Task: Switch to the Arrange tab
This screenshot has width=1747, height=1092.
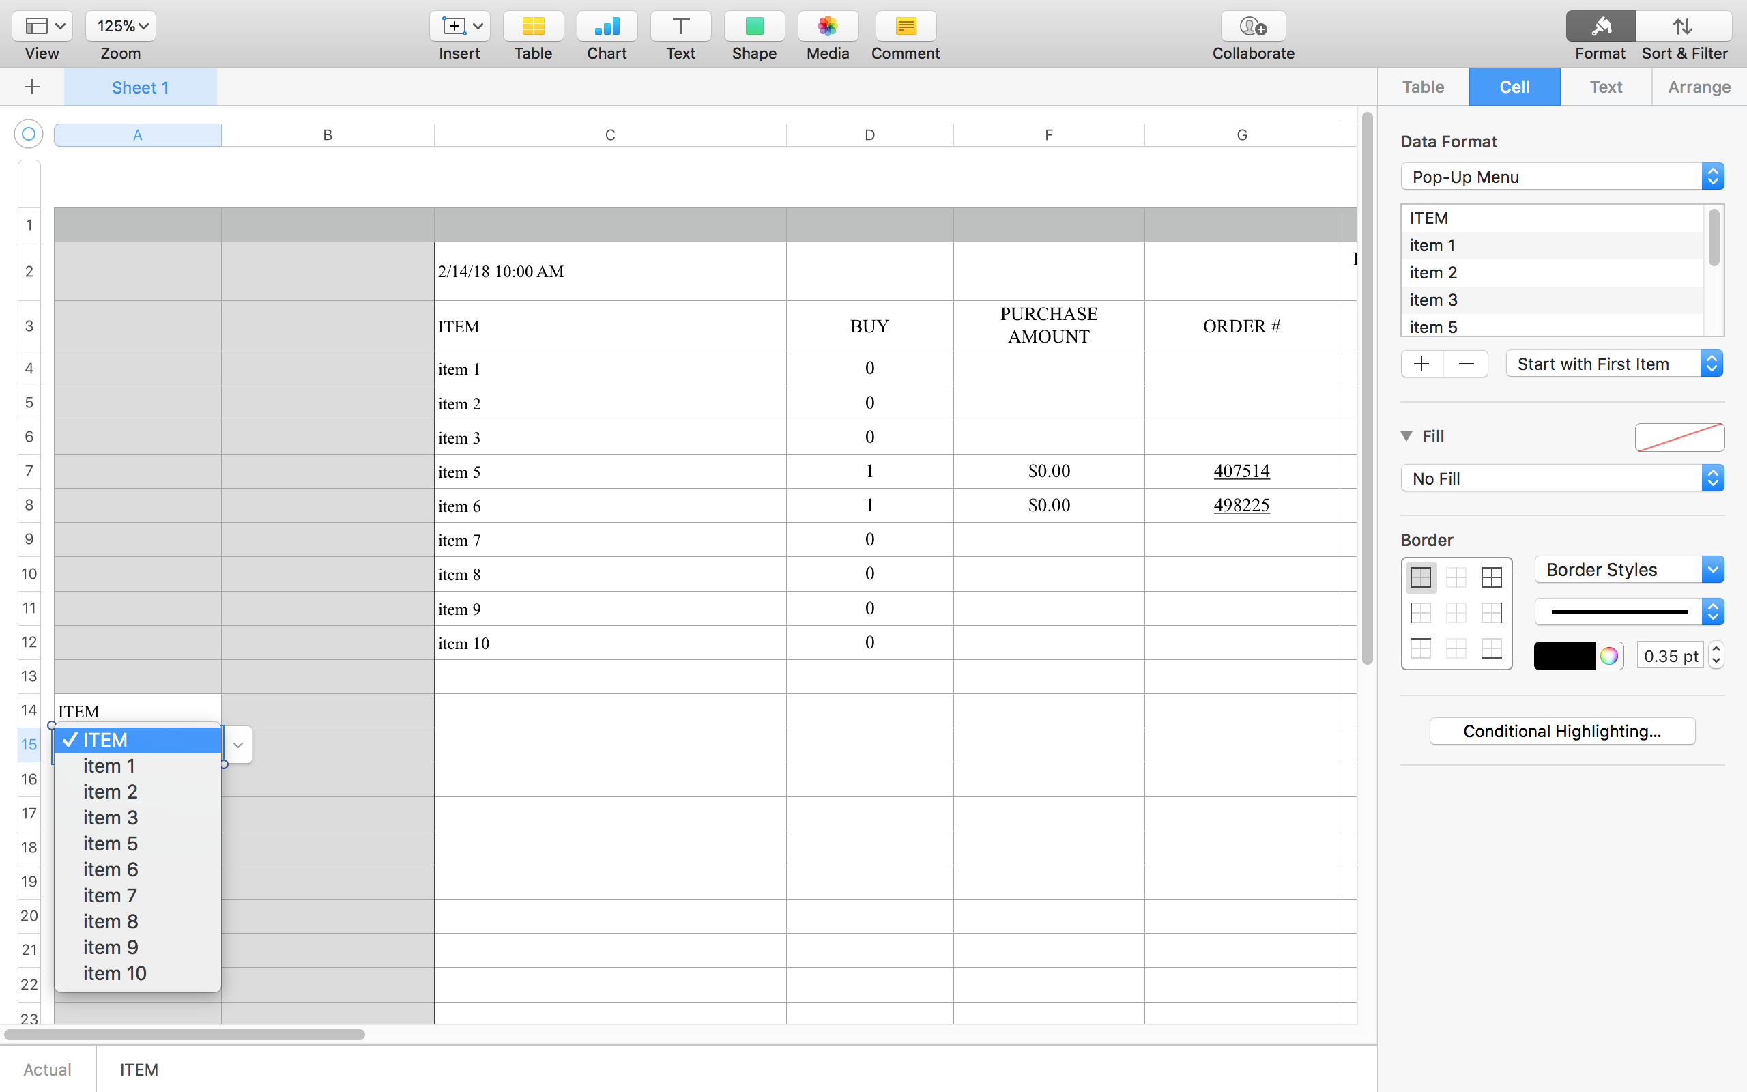Action: [1699, 87]
